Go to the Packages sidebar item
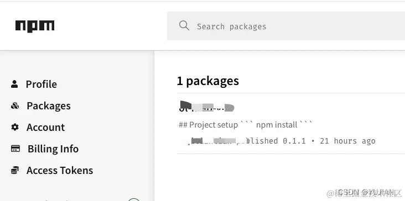Image resolution: width=405 pixels, height=201 pixels. [49, 106]
